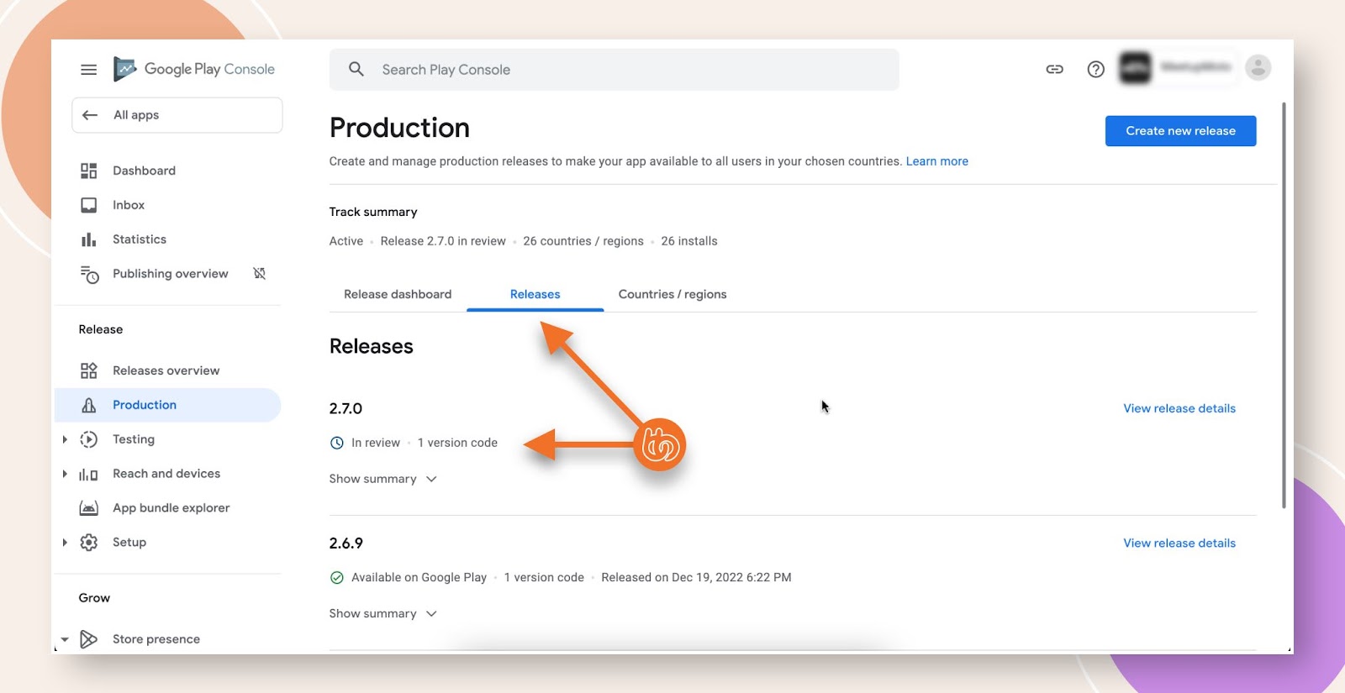The width and height of the screenshot is (1345, 693).
Task: Click '26 countries / regions' text
Action: [x=583, y=241]
